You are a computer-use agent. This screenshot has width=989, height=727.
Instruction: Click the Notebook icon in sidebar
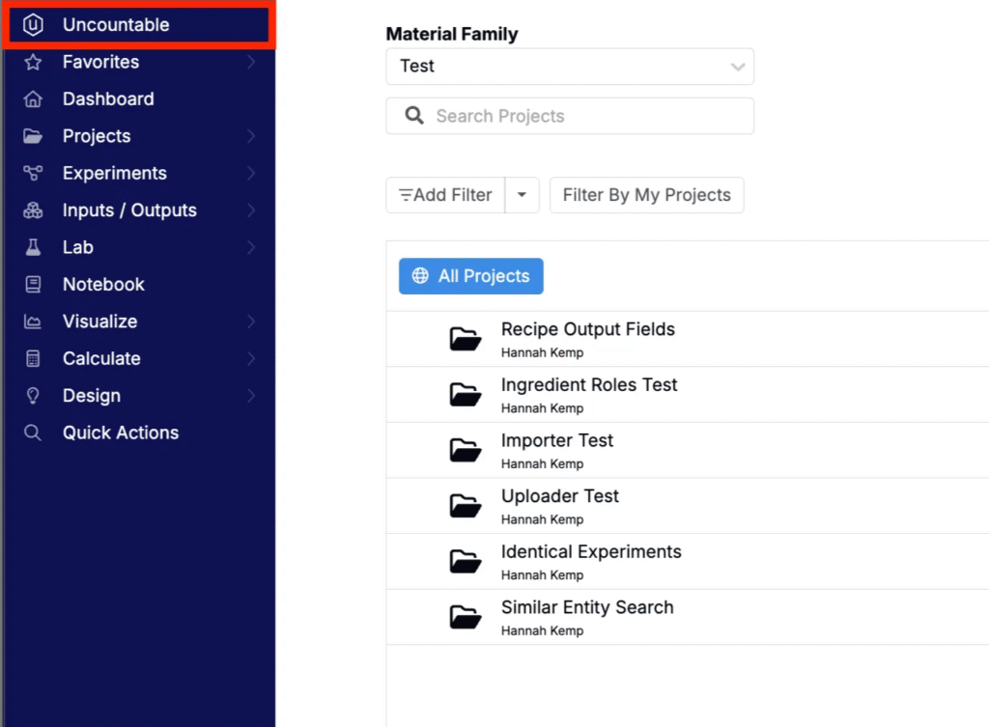pyautogui.click(x=33, y=285)
